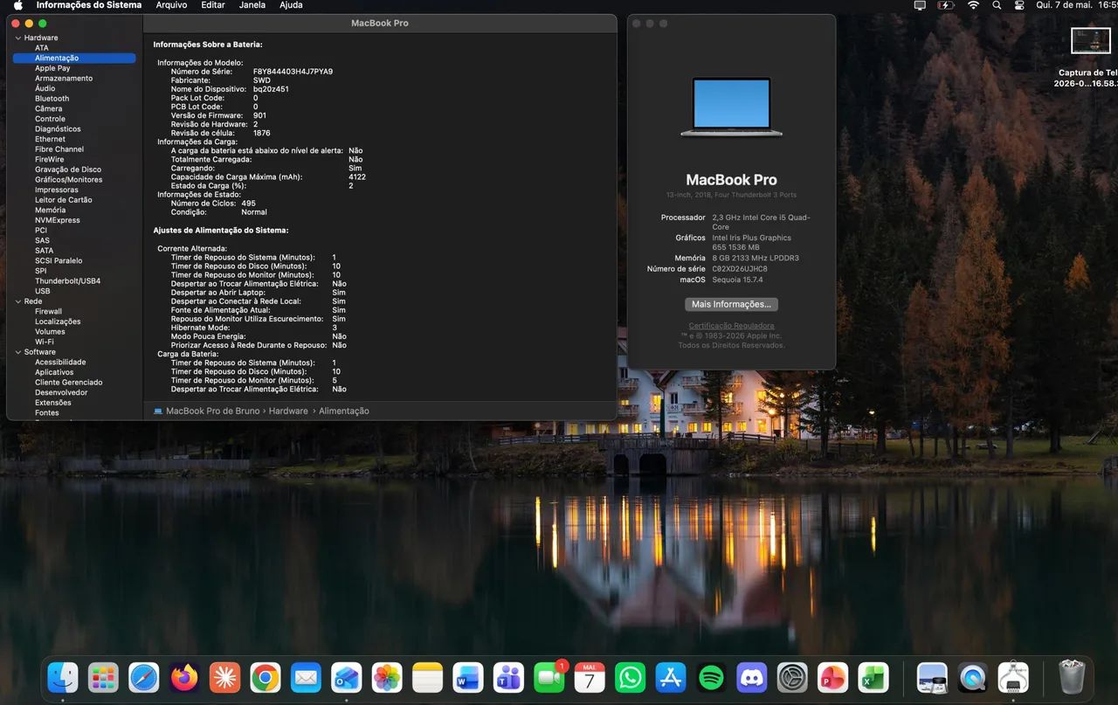Collapse the Software section in the sidebar
The width and height of the screenshot is (1118, 705).
tap(17, 352)
